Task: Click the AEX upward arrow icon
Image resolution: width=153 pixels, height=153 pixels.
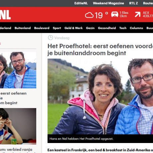Action: tap(138, 14)
